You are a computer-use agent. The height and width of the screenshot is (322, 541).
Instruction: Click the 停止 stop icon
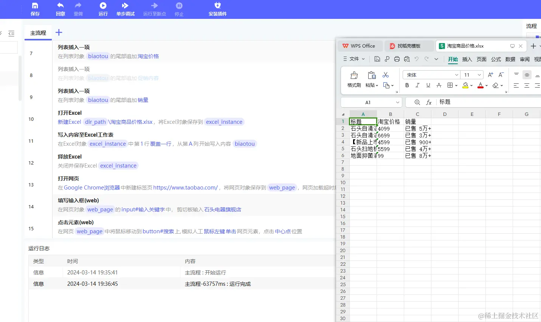179,6
